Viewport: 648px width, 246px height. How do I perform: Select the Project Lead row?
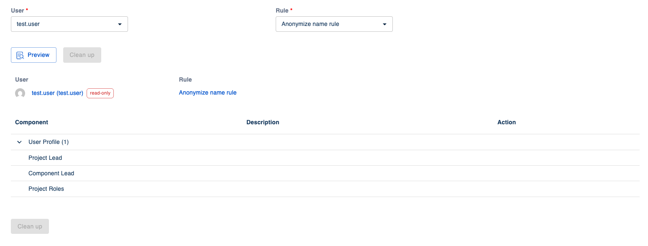coord(45,158)
